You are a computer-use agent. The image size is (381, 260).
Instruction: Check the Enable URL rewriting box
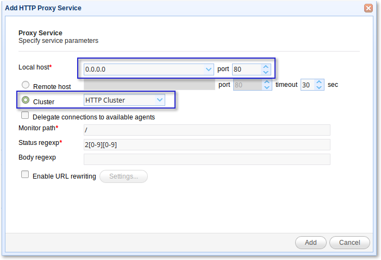tap(25, 174)
